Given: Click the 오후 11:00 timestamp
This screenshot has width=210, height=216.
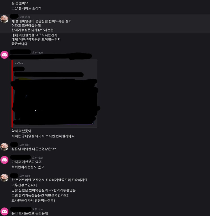Looking at the screenshot, I should coord(37,53).
